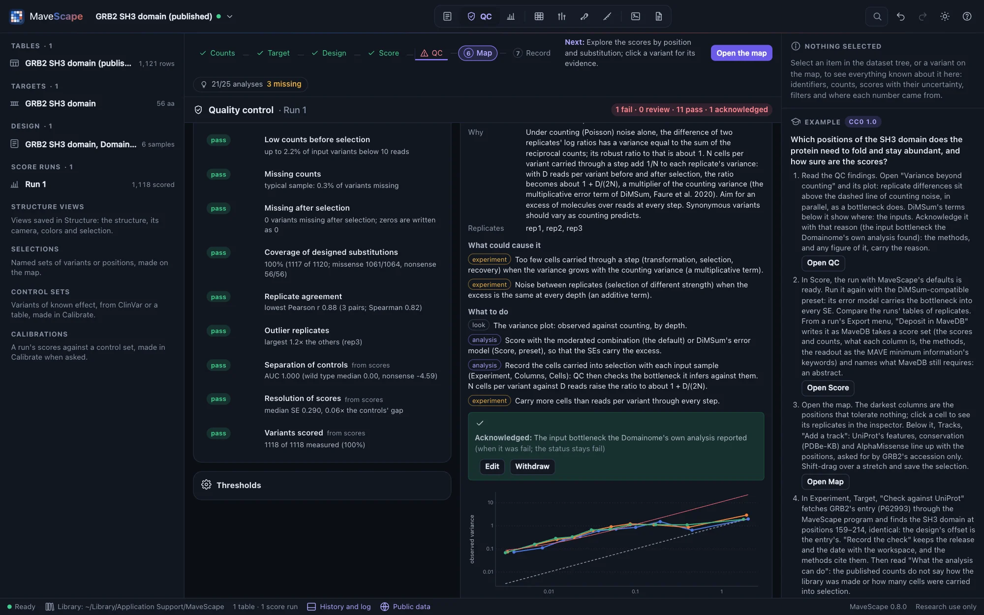The image size is (984, 615).
Task: Go to the Counts workflow step
Action: pos(217,53)
